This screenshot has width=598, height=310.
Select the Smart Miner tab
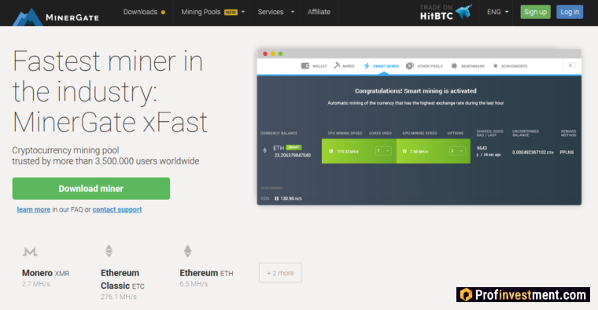pyautogui.click(x=381, y=66)
